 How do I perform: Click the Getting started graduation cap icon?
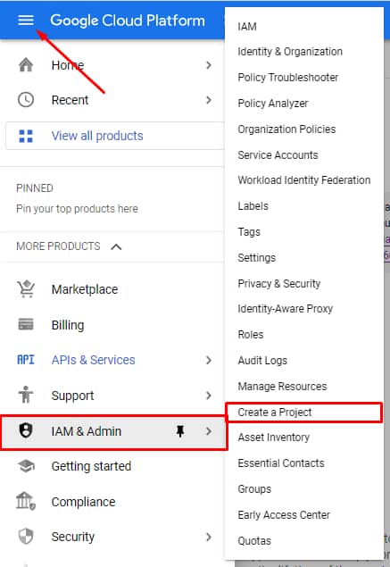click(x=26, y=466)
